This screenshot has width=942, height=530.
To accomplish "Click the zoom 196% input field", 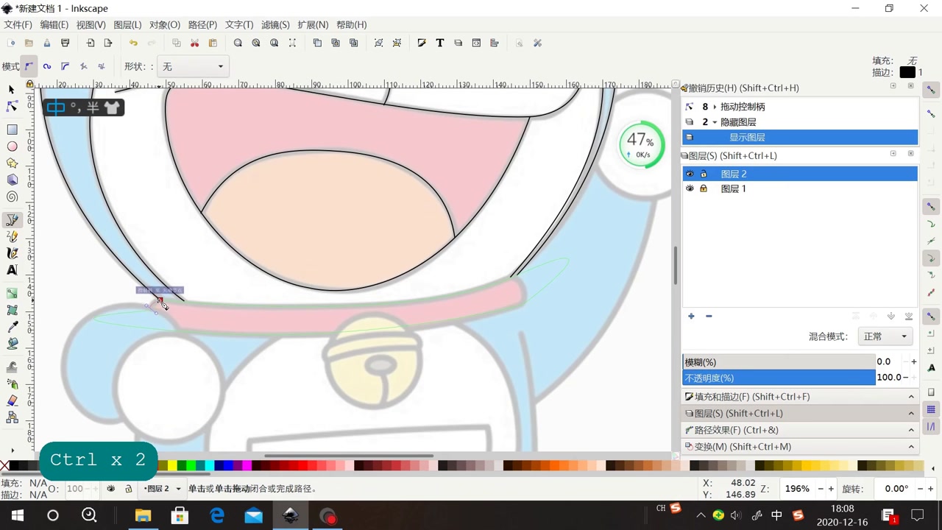I will pyautogui.click(x=797, y=489).
